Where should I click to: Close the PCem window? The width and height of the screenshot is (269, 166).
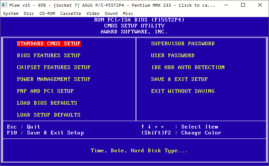pos(260,5)
